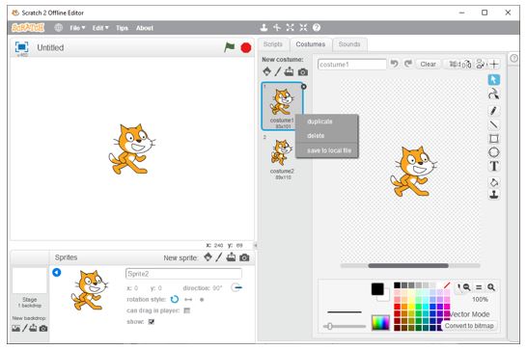The image size is (527, 350).
Task: Clear the costume canvas with the Clear button
Action: [x=428, y=64]
